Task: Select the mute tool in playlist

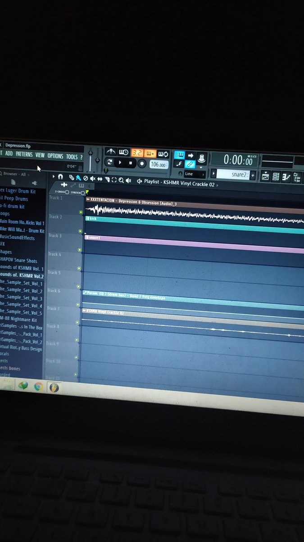Action: 93,179
